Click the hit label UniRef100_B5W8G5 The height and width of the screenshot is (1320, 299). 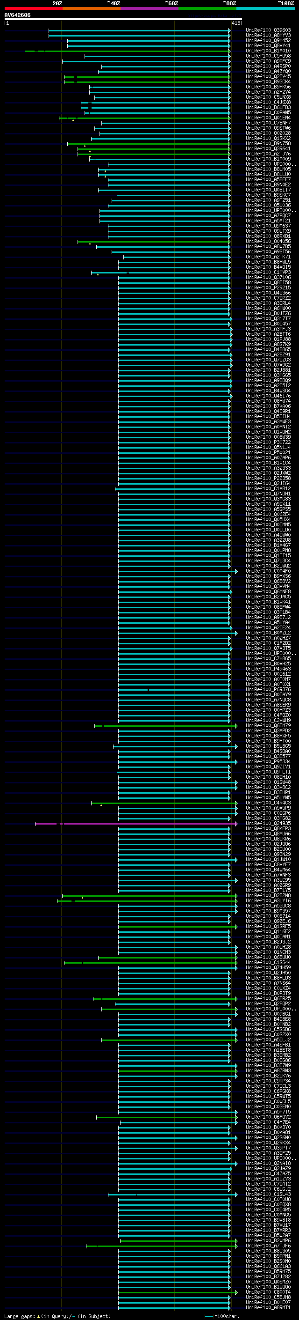[x=268, y=746]
